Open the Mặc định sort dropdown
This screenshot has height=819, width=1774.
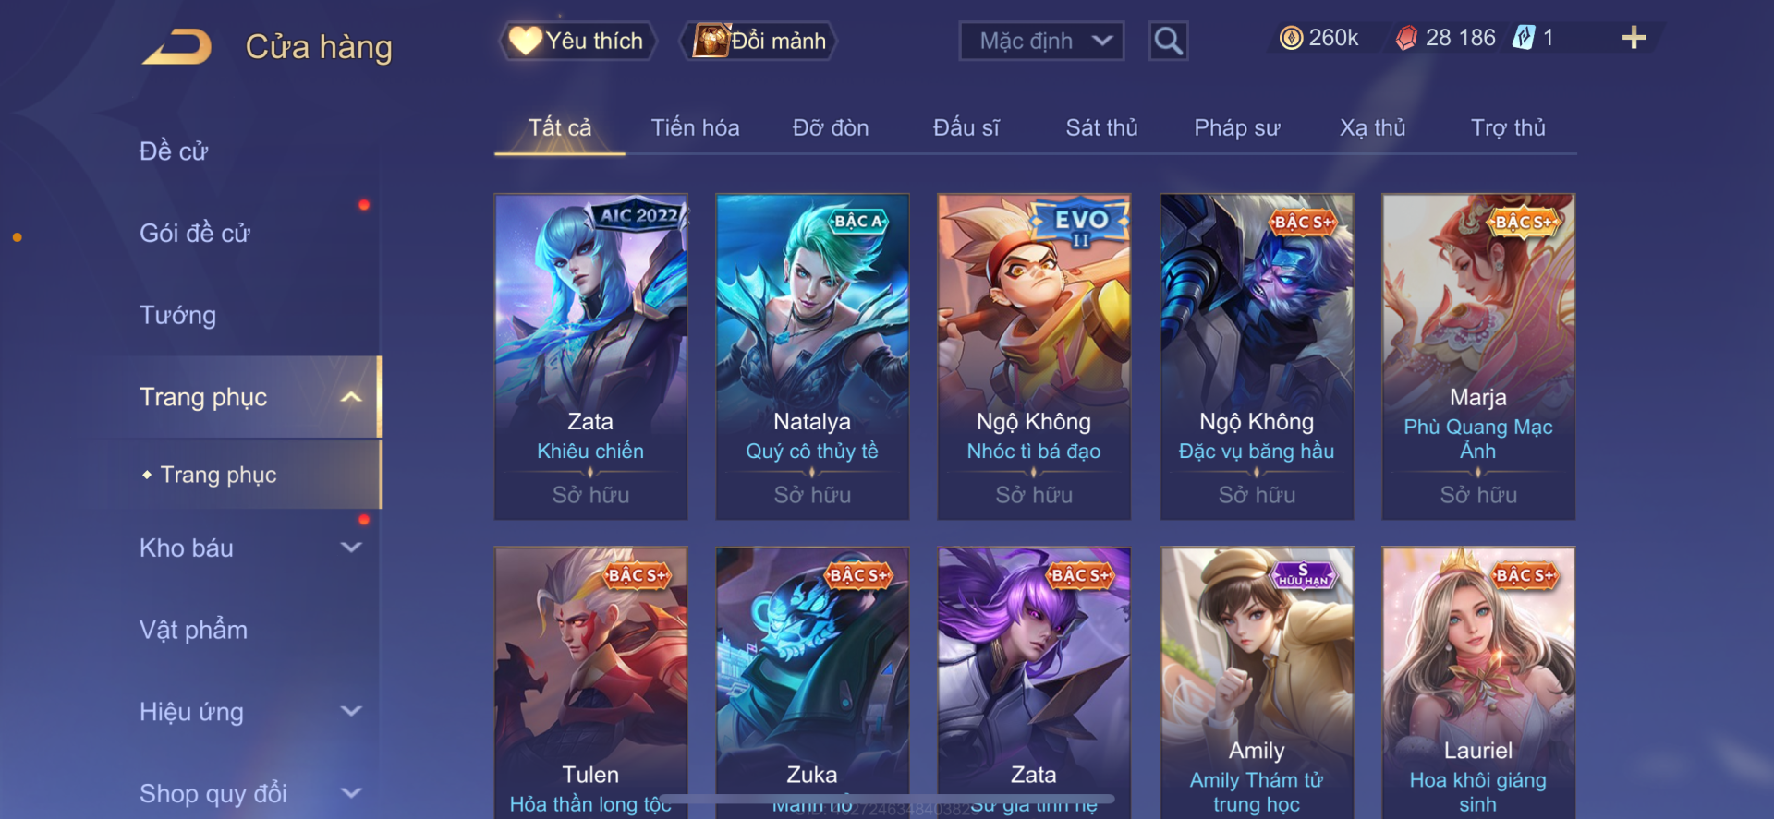pyautogui.click(x=1041, y=42)
